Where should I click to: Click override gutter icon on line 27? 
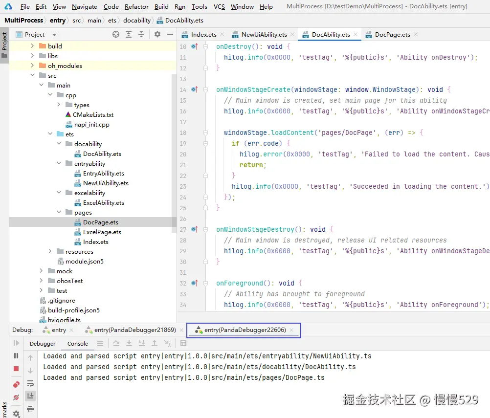pyautogui.click(x=194, y=229)
